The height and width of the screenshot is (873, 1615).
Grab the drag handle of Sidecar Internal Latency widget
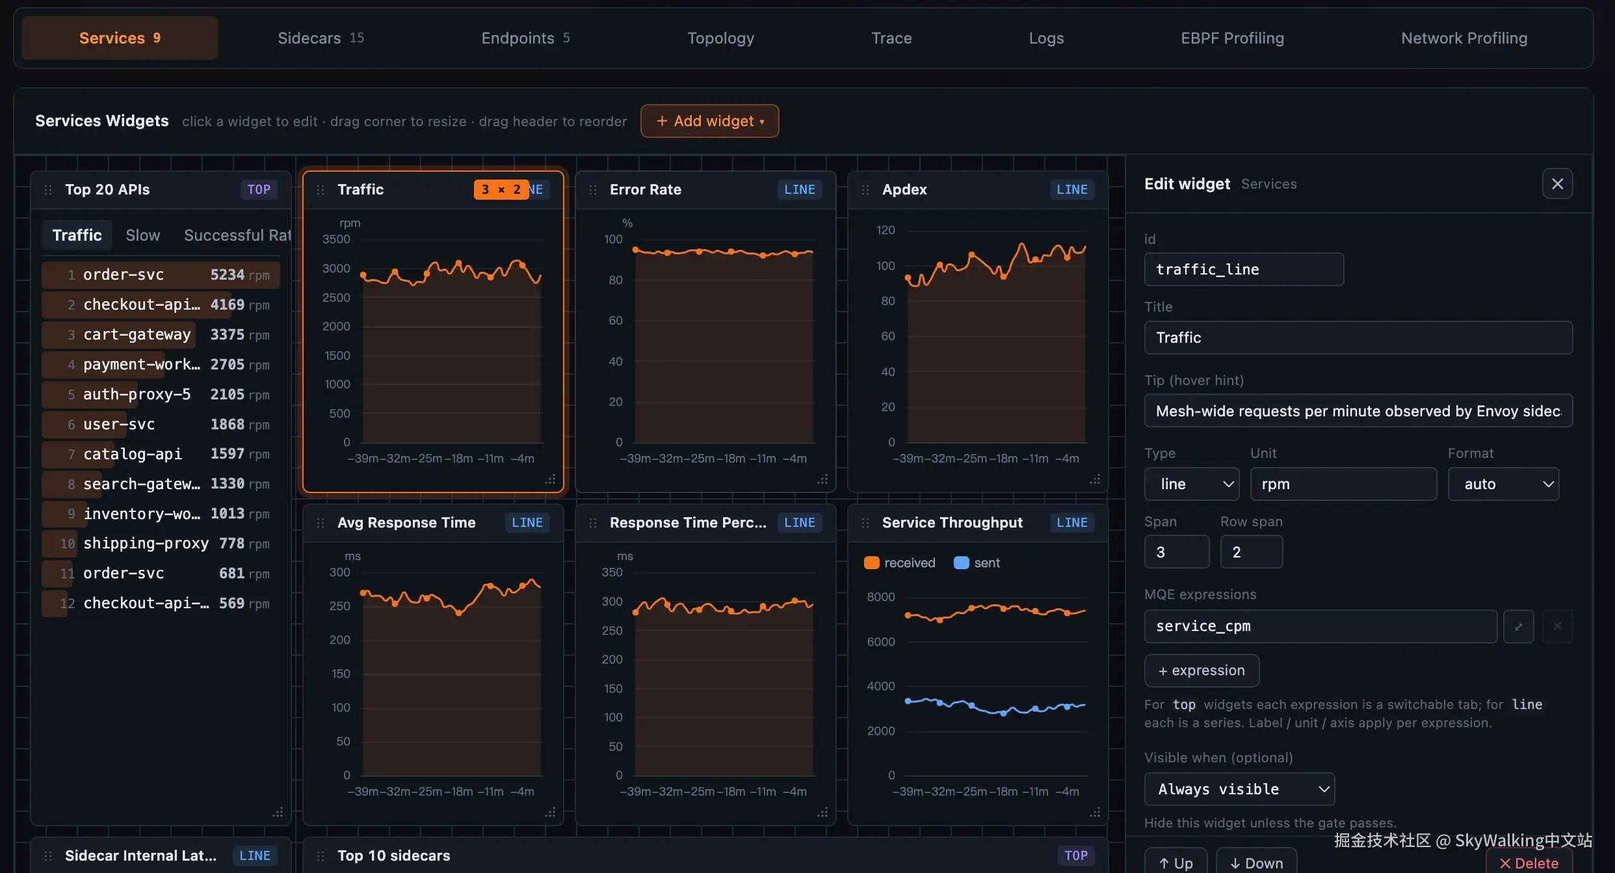(48, 856)
